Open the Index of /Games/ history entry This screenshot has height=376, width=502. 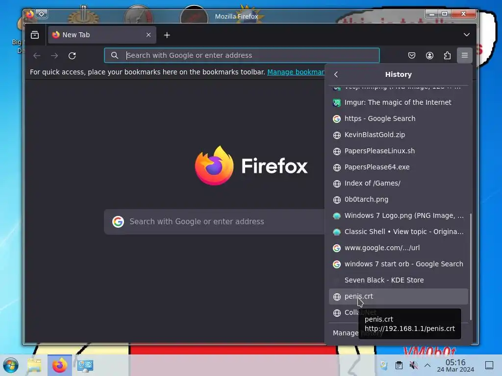point(398,183)
